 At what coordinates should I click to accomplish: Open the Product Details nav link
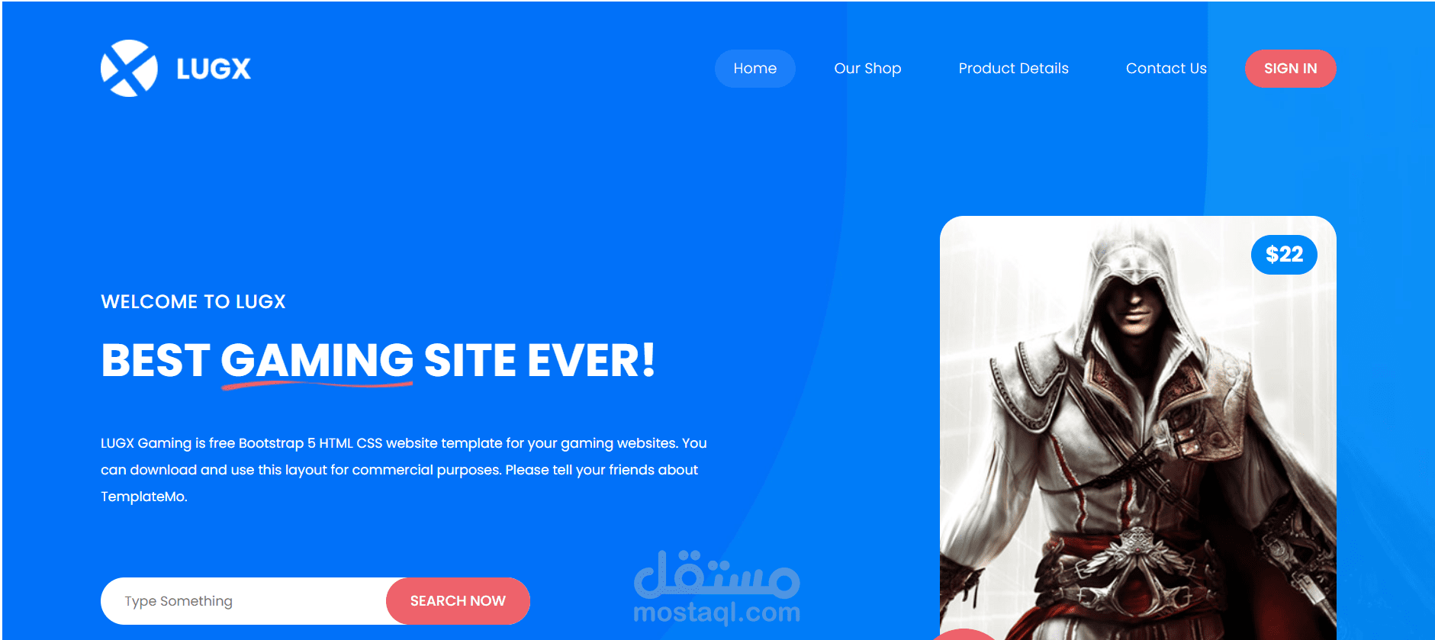coord(1013,69)
